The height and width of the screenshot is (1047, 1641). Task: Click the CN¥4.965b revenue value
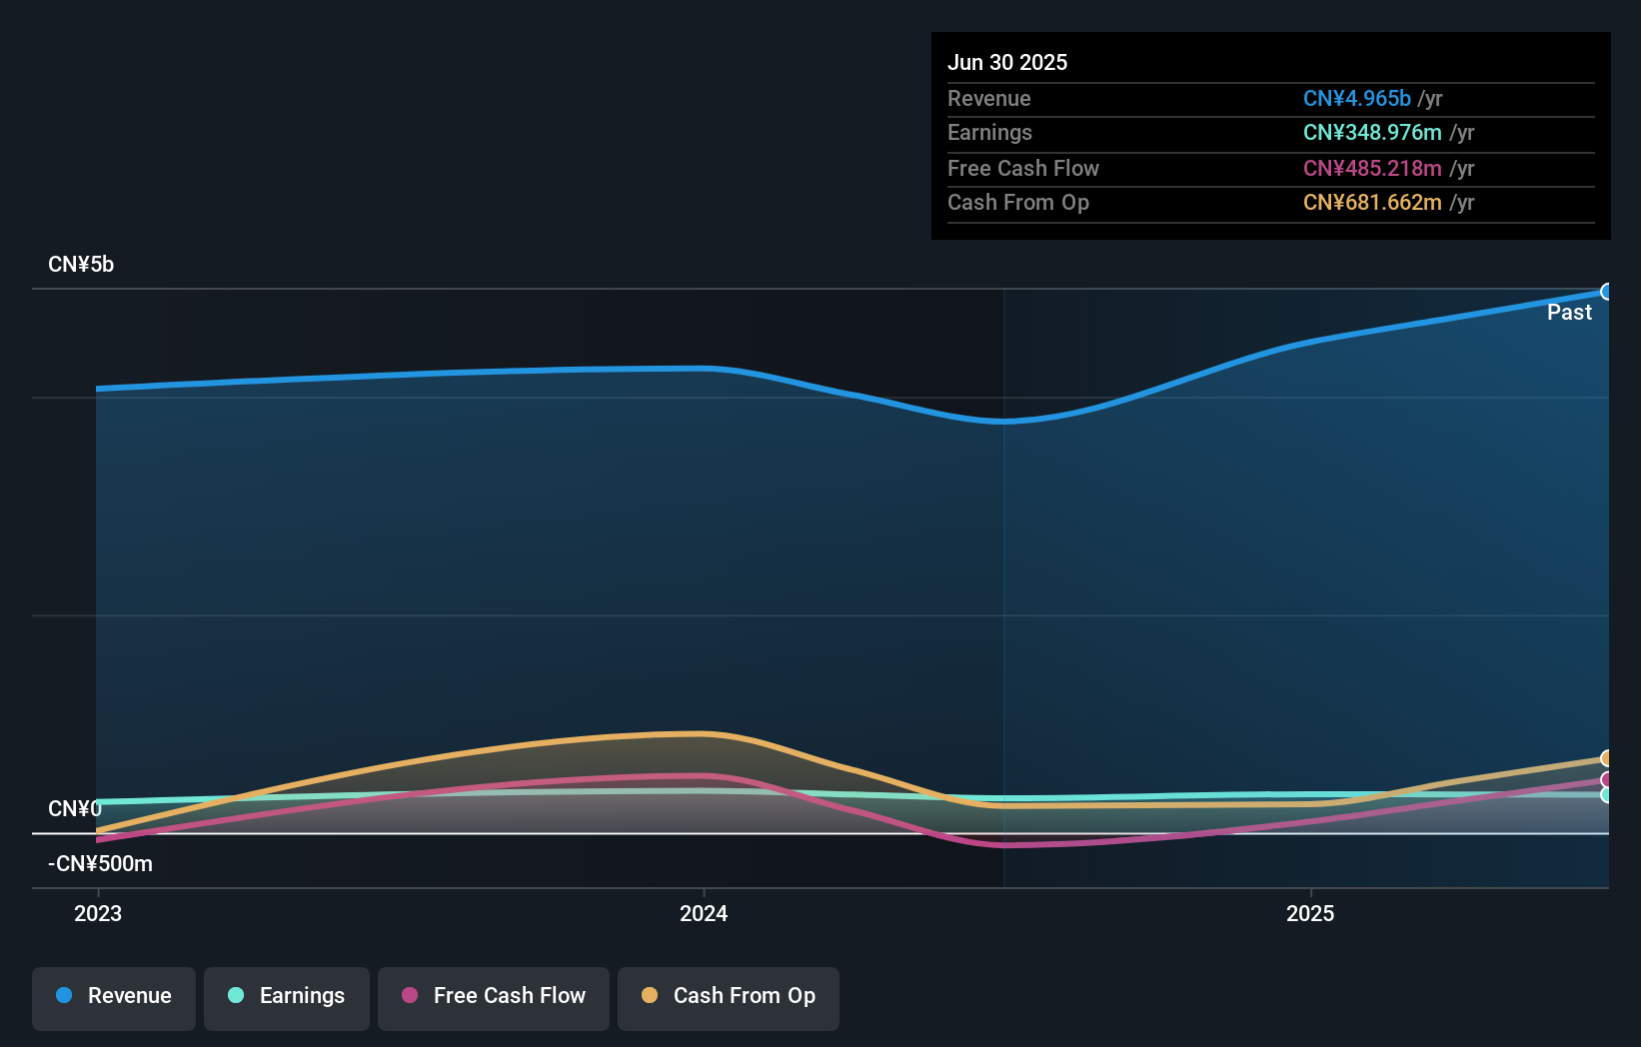[1357, 98]
